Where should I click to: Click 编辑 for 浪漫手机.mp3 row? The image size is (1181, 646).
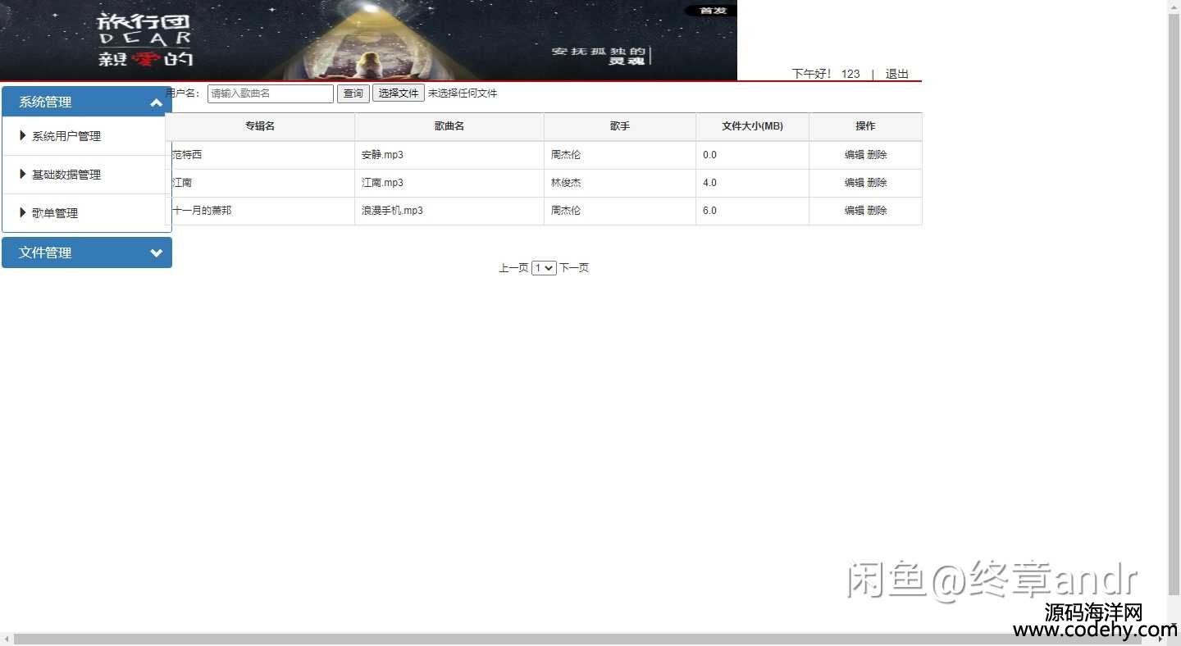[x=855, y=211]
